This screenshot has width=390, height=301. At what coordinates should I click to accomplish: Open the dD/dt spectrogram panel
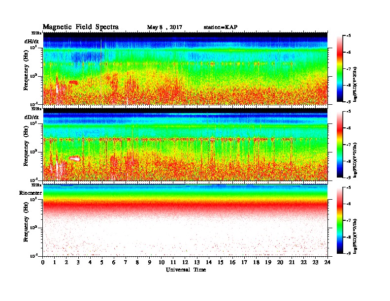185,144
